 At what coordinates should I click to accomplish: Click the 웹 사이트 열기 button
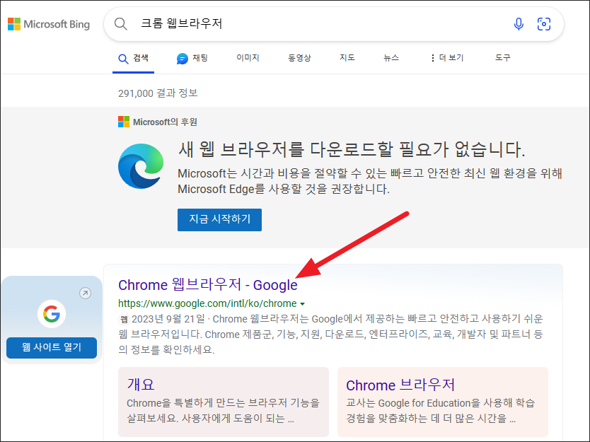point(51,348)
